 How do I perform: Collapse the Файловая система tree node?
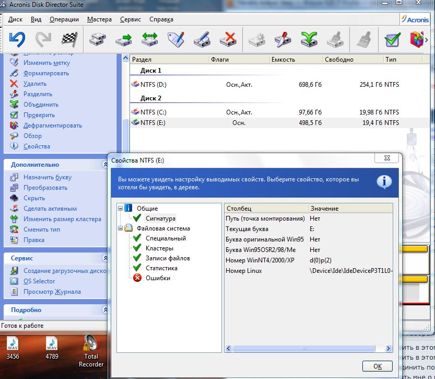tap(121, 228)
